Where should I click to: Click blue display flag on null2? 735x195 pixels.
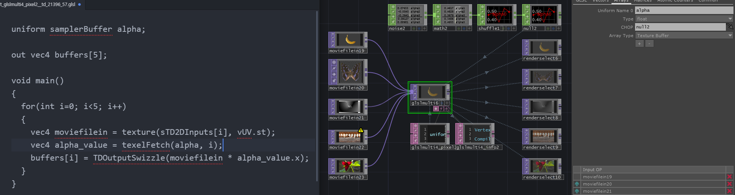(553, 28)
